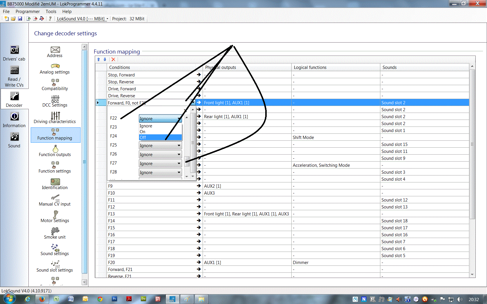The height and width of the screenshot is (304, 487).
Task: Select the F13 row in the mapping table
Action: 111,214
